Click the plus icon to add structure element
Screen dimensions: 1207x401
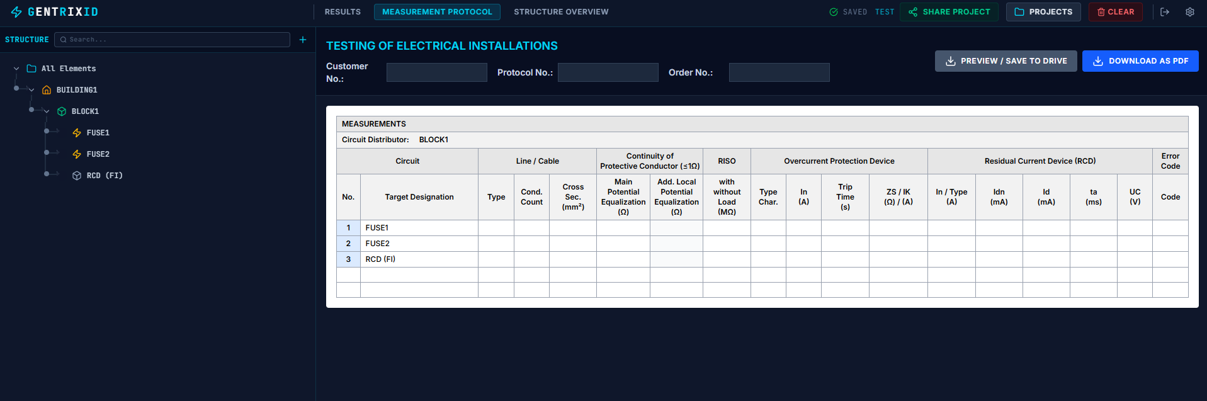coord(303,40)
